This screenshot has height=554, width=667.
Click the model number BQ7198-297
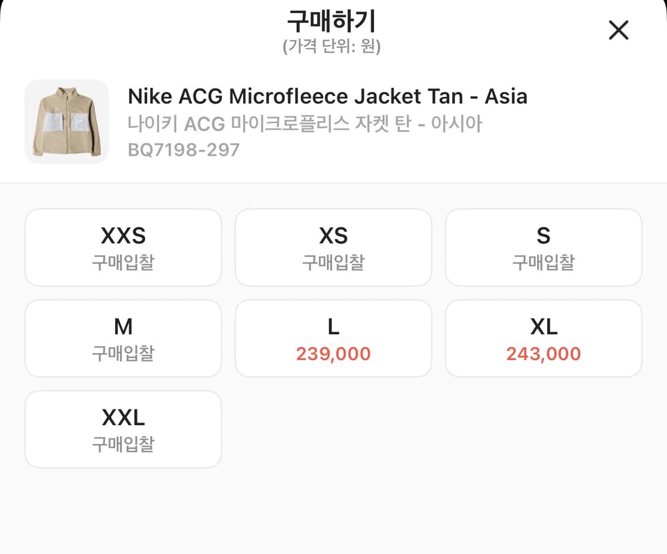[x=184, y=150]
